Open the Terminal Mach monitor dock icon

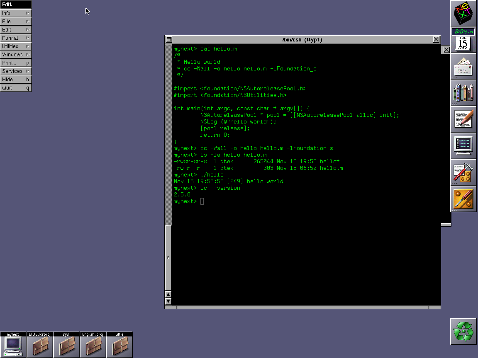(463, 146)
